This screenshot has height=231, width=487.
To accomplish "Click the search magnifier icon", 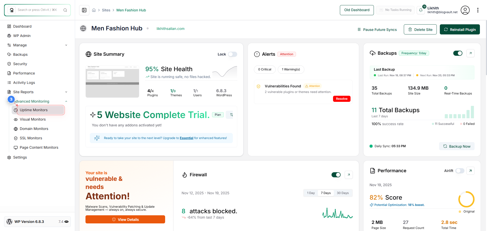I will coord(65,10).
